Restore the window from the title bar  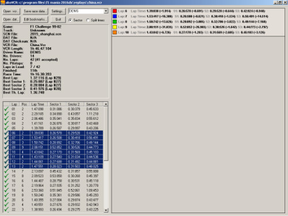[280, 2]
